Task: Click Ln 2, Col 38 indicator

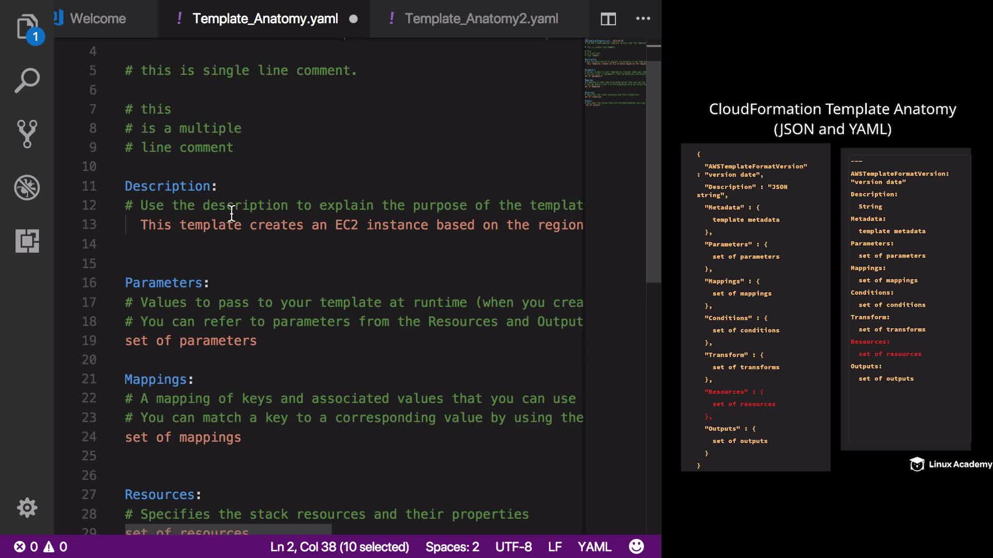Action: coord(339,547)
